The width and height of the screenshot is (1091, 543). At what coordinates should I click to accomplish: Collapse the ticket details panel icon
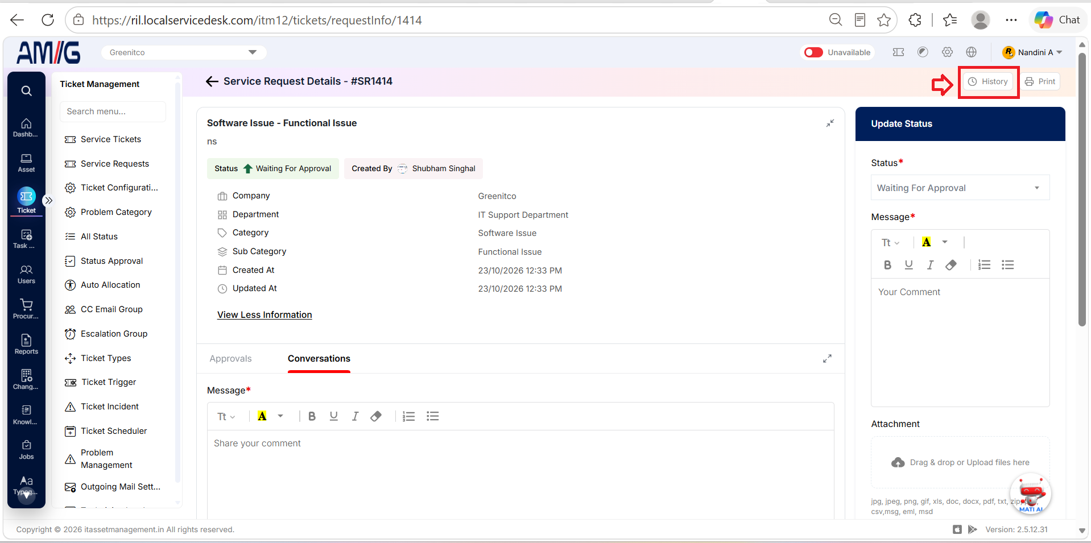(830, 123)
